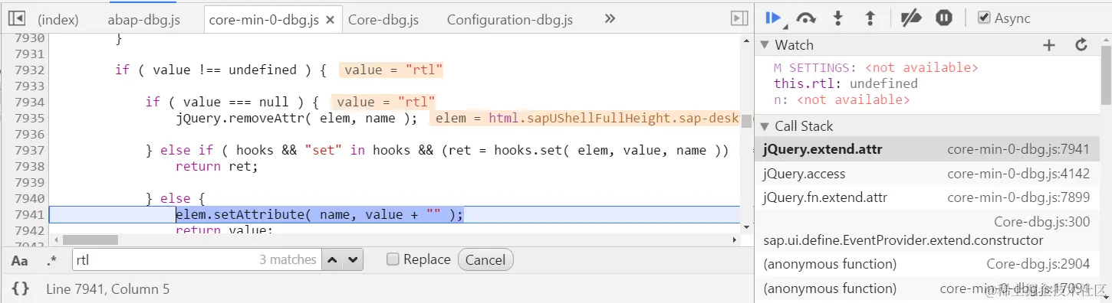
Task: Open the (index) tab
Action: [x=58, y=20]
